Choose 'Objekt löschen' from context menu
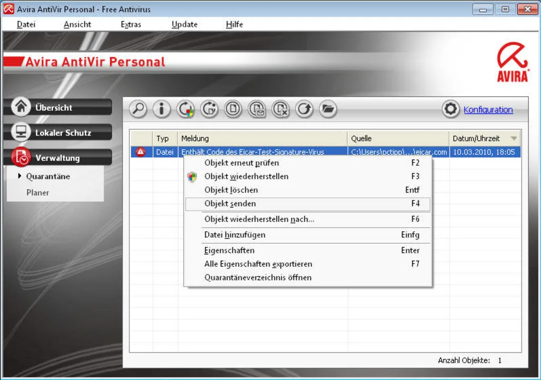541x380 pixels. pyautogui.click(x=231, y=190)
